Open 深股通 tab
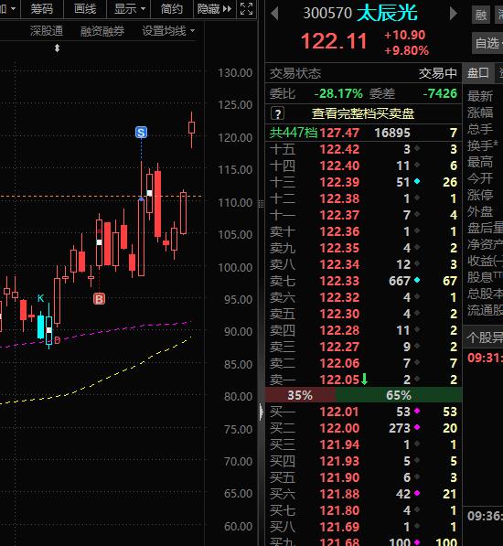 pos(47,31)
